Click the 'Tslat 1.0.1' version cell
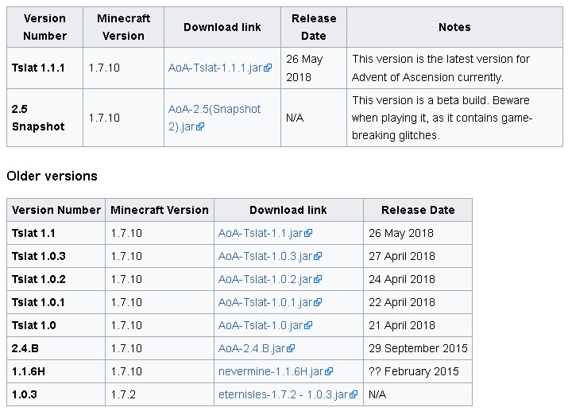568x419 pixels. pos(56,302)
